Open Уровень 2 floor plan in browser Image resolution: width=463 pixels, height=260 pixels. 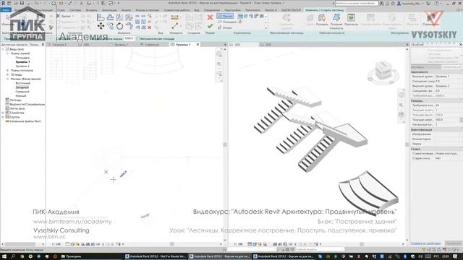22,66
